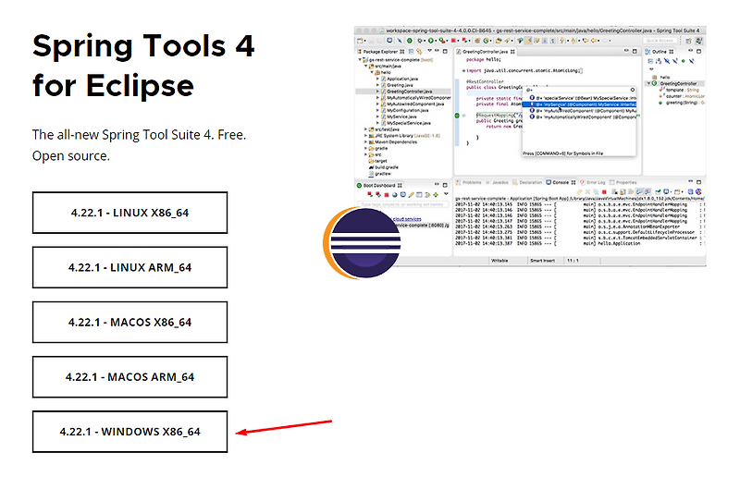Open Boot Dashboard tab in IDE screenshot
The image size is (740, 477).
point(379,186)
